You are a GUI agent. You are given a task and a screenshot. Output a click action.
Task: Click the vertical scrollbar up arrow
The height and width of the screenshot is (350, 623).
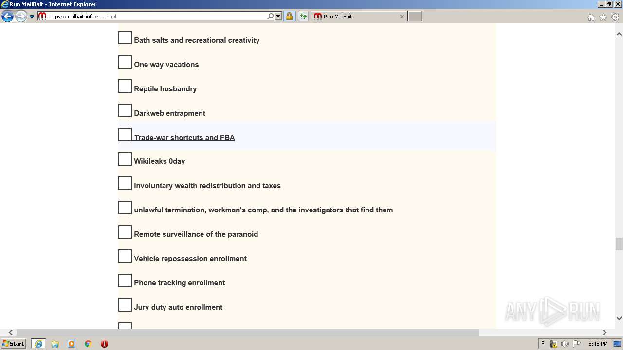coord(619,34)
